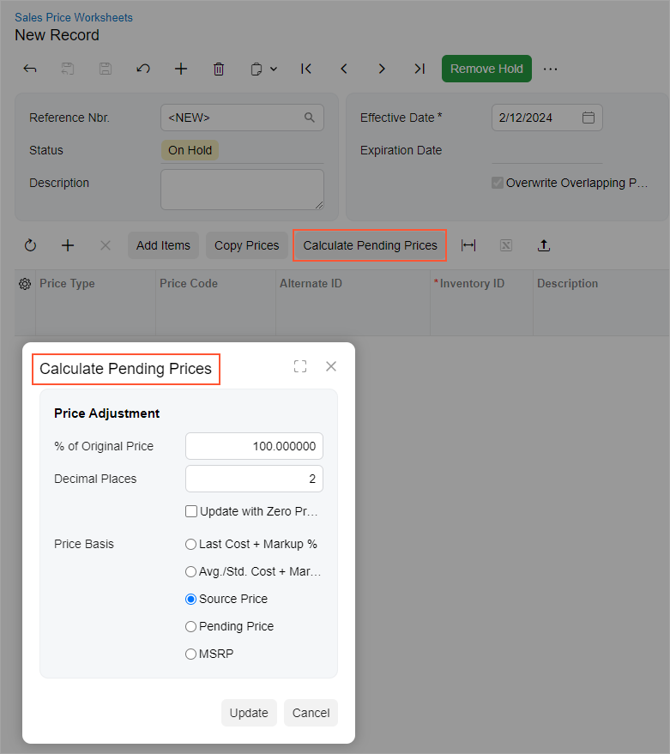Click the Update button in dialog
Screen dimensions: 670x754
click(249, 713)
